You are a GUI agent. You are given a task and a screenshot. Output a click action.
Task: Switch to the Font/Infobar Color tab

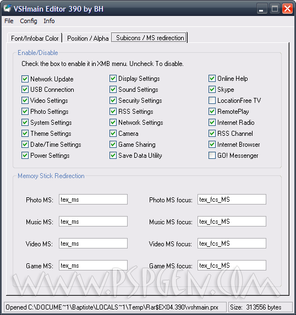click(x=35, y=38)
